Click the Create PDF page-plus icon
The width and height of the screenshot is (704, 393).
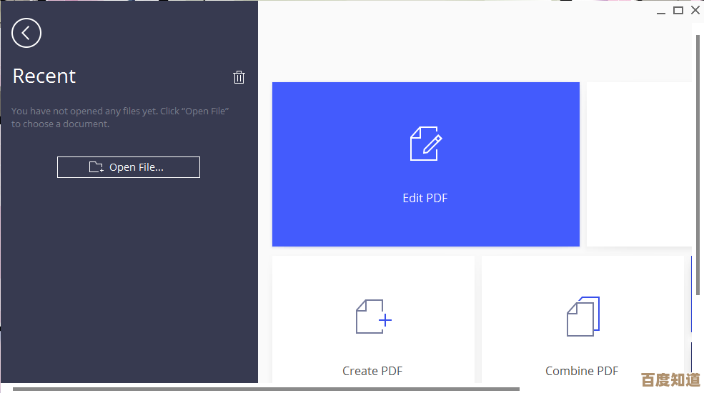coord(373,317)
